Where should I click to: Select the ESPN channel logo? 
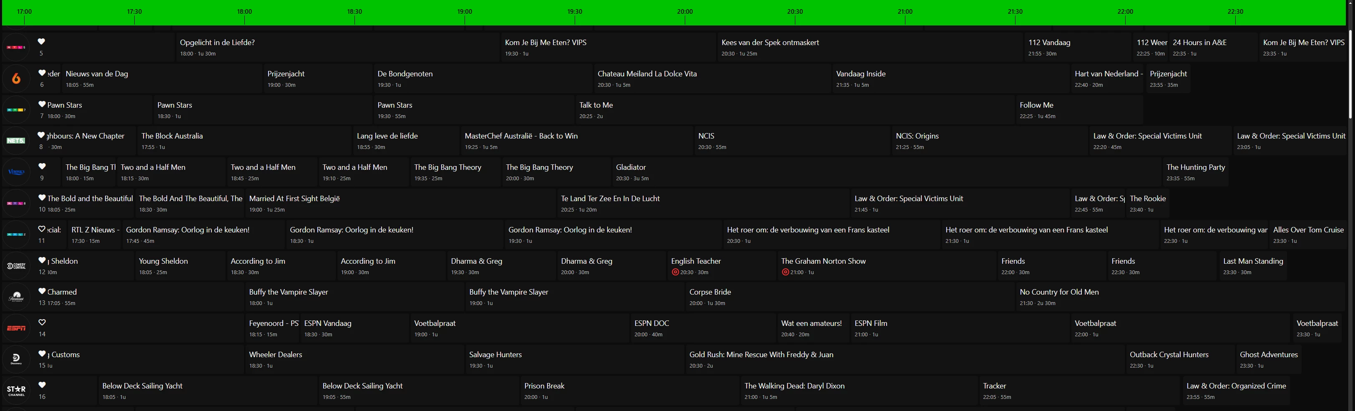tap(16, 328)
